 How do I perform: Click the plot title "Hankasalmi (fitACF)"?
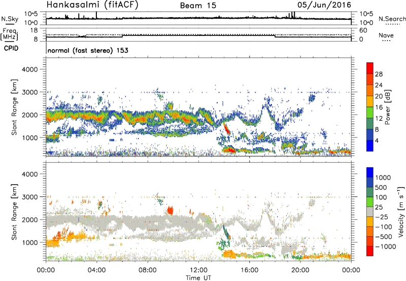point(92,5)
